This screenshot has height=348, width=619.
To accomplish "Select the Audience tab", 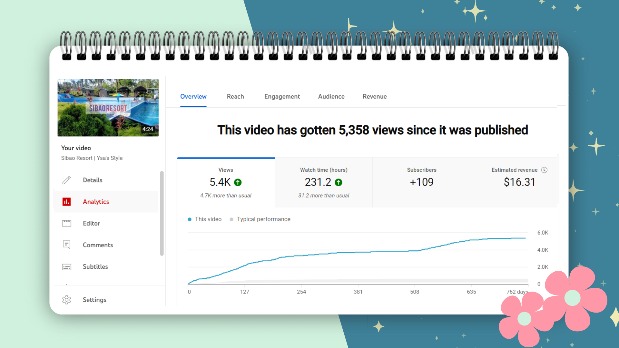I will tap(331, 96).
